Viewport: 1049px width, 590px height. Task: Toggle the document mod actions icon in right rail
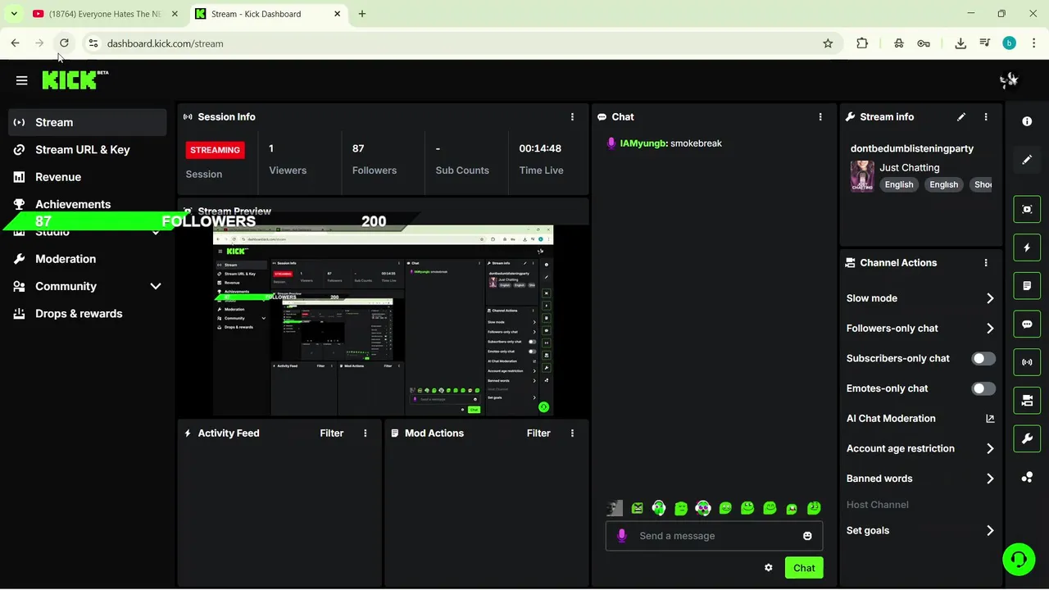[x=1027, y=286]
